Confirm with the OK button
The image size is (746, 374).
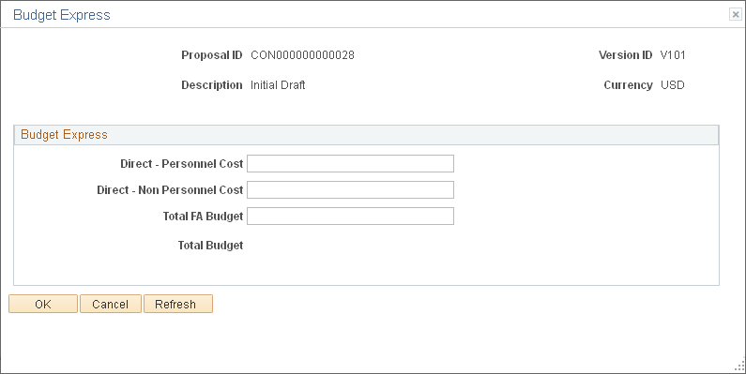tap(43, 304)
